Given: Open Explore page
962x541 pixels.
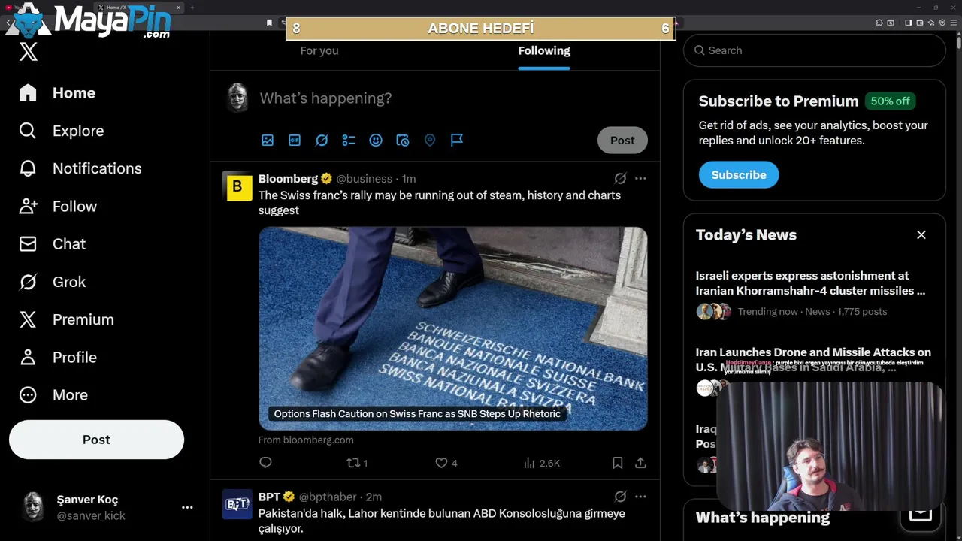Looking at the screenshot, I should click(x=62, y=131).
